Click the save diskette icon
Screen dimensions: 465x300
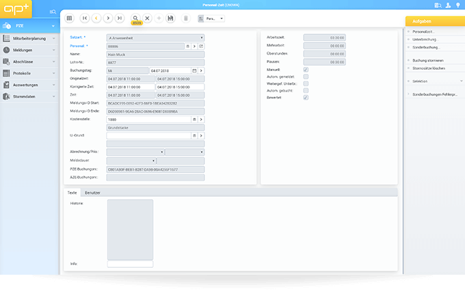pos(170,18)
